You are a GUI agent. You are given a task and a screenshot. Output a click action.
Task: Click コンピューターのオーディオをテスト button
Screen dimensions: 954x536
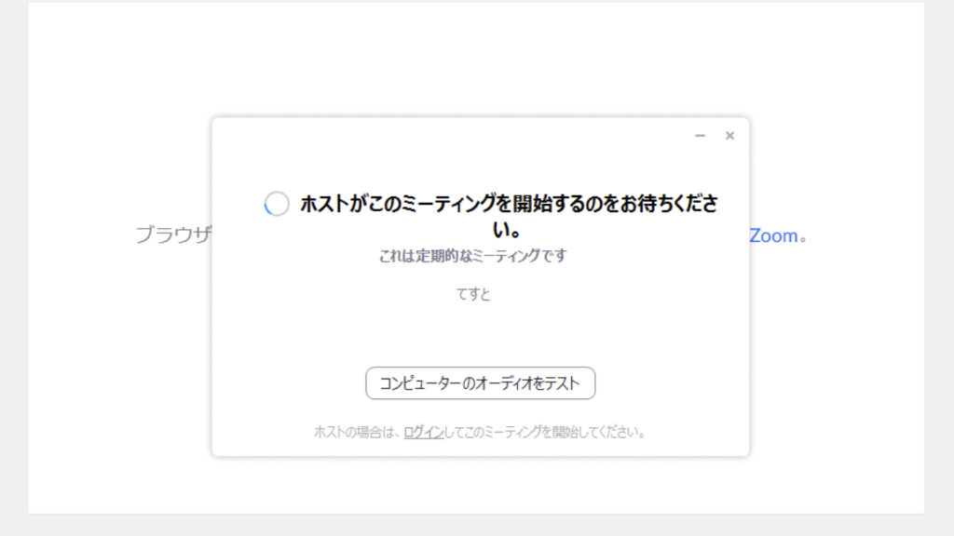[480, 383]
